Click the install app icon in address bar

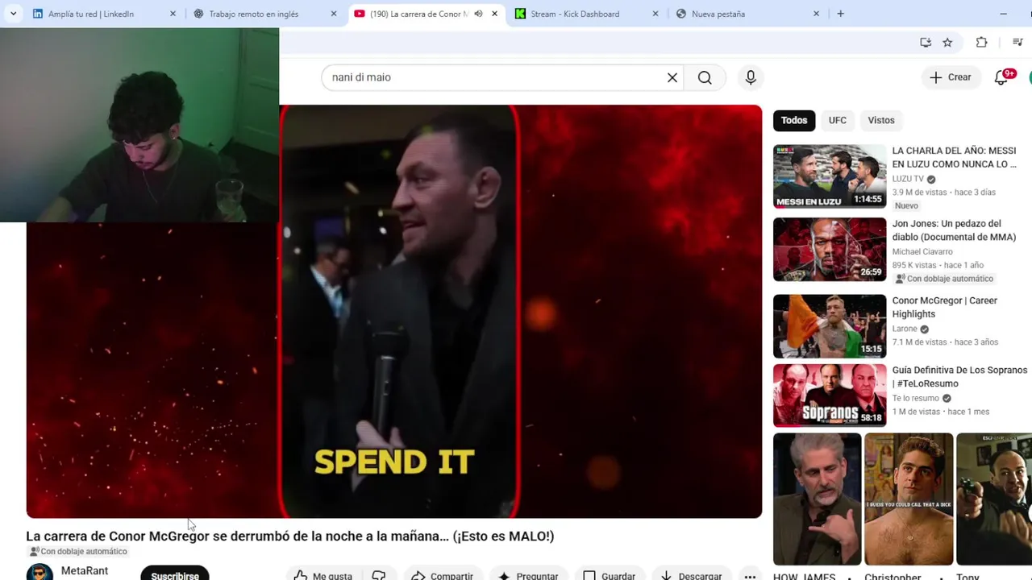(926, 43)
